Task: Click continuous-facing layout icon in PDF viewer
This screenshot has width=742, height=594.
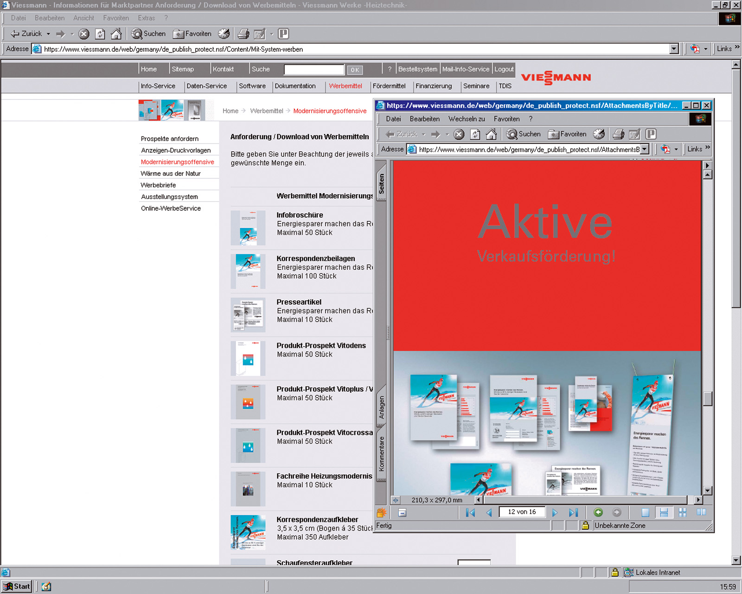Action: tap(682, 512)
